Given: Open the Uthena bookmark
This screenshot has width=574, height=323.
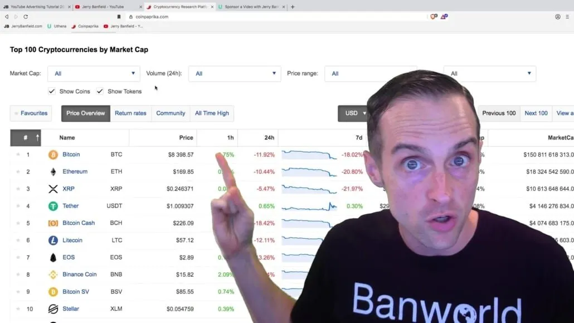Looking at the screenshot, I should coord(57,26).
